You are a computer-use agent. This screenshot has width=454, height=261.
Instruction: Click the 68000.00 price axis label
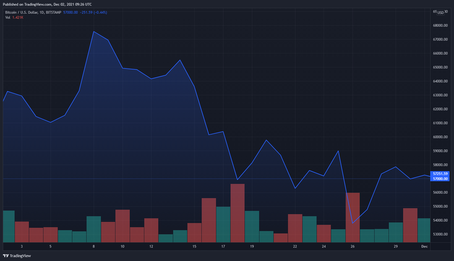(440, 26)
